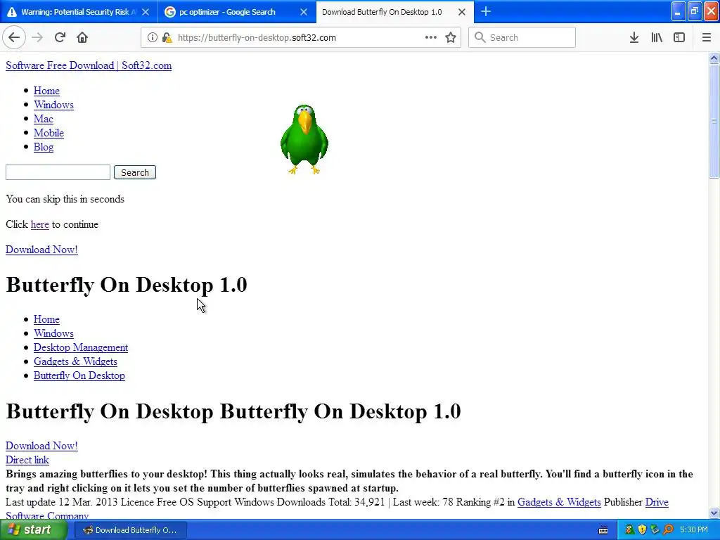Close the Download Butterfly On Desktop tab
The width and height of the screenshot is (720, 540).
click(x=462, y=12)
